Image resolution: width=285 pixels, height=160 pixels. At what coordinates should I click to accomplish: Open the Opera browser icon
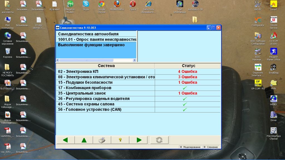[x=133, y=6]
